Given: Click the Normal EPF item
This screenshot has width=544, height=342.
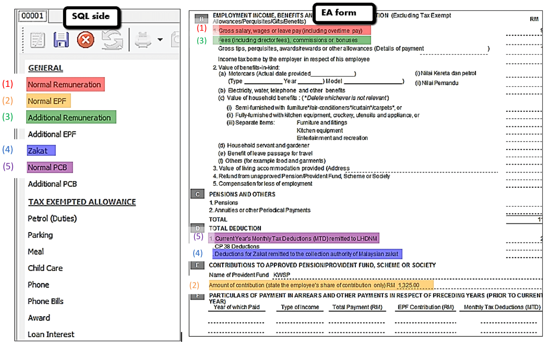Looking at the screenshot, I should tap(48, 101).
